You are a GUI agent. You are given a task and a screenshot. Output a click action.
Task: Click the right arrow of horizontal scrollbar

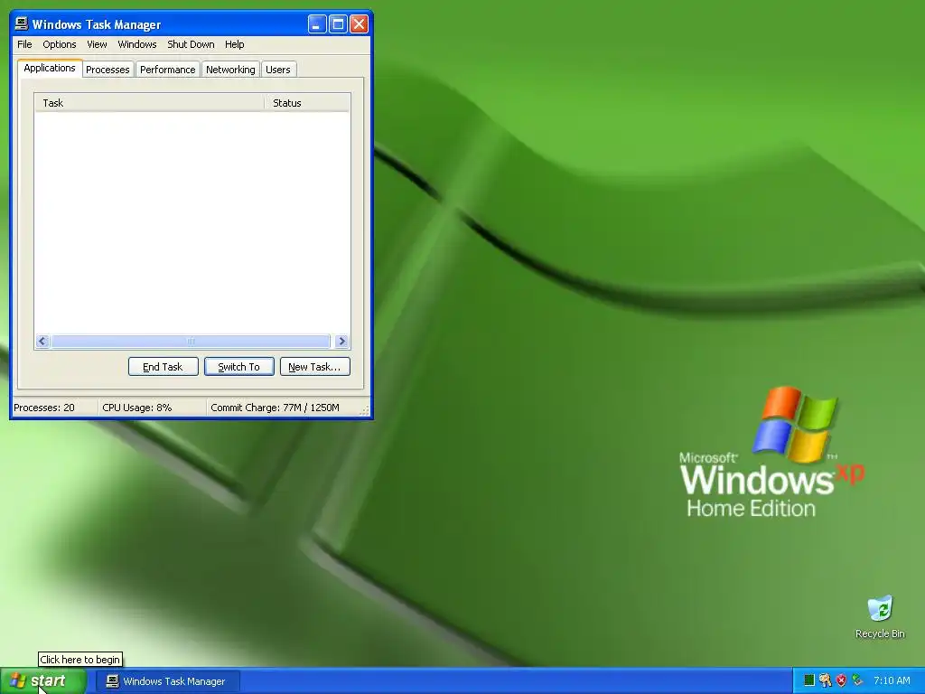pyautogui.click(x=341, y=341)
